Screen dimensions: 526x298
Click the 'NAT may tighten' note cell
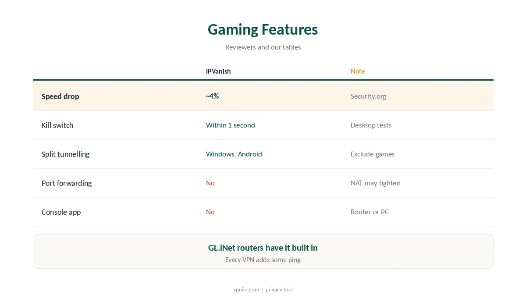click(376, 183)
